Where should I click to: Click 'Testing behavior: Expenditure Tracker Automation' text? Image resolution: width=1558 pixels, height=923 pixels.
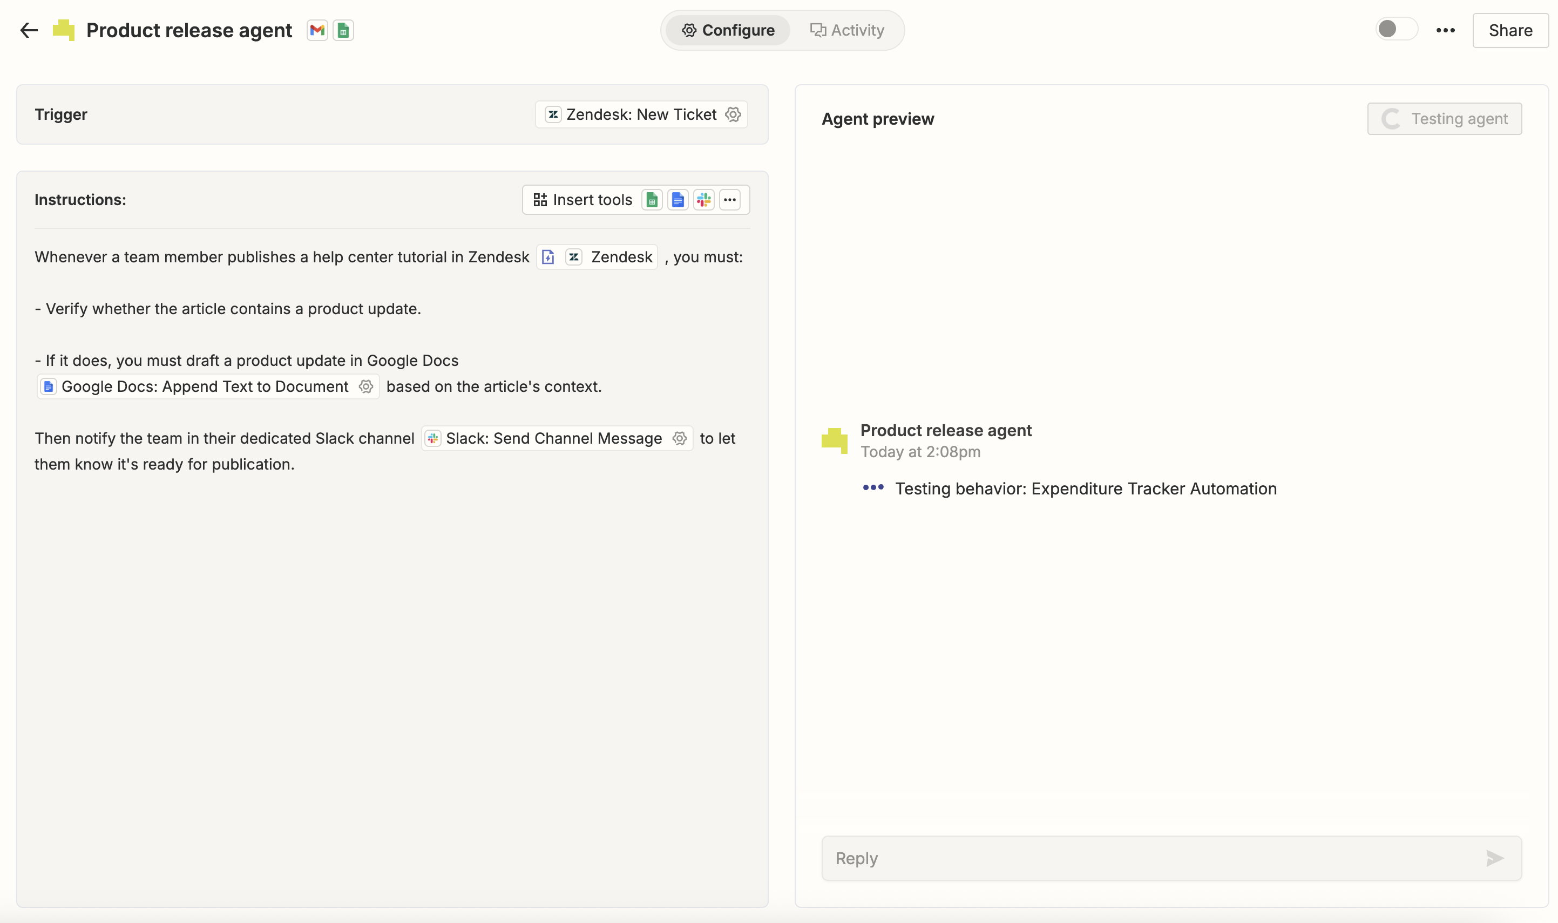coord(1086,489)
